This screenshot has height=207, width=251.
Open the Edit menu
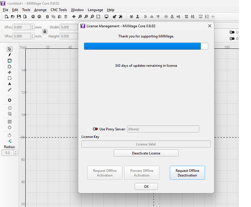tap(15, 10)
